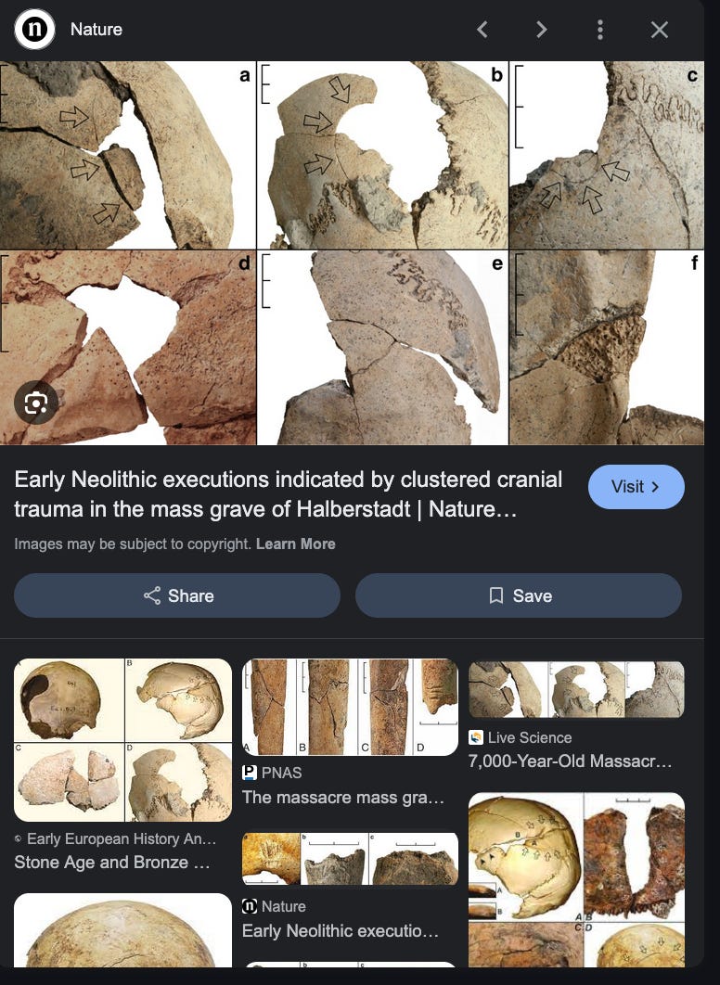This screenshot has width=720, height=985.
Task: Close the image preview panel
Action: 659,30
